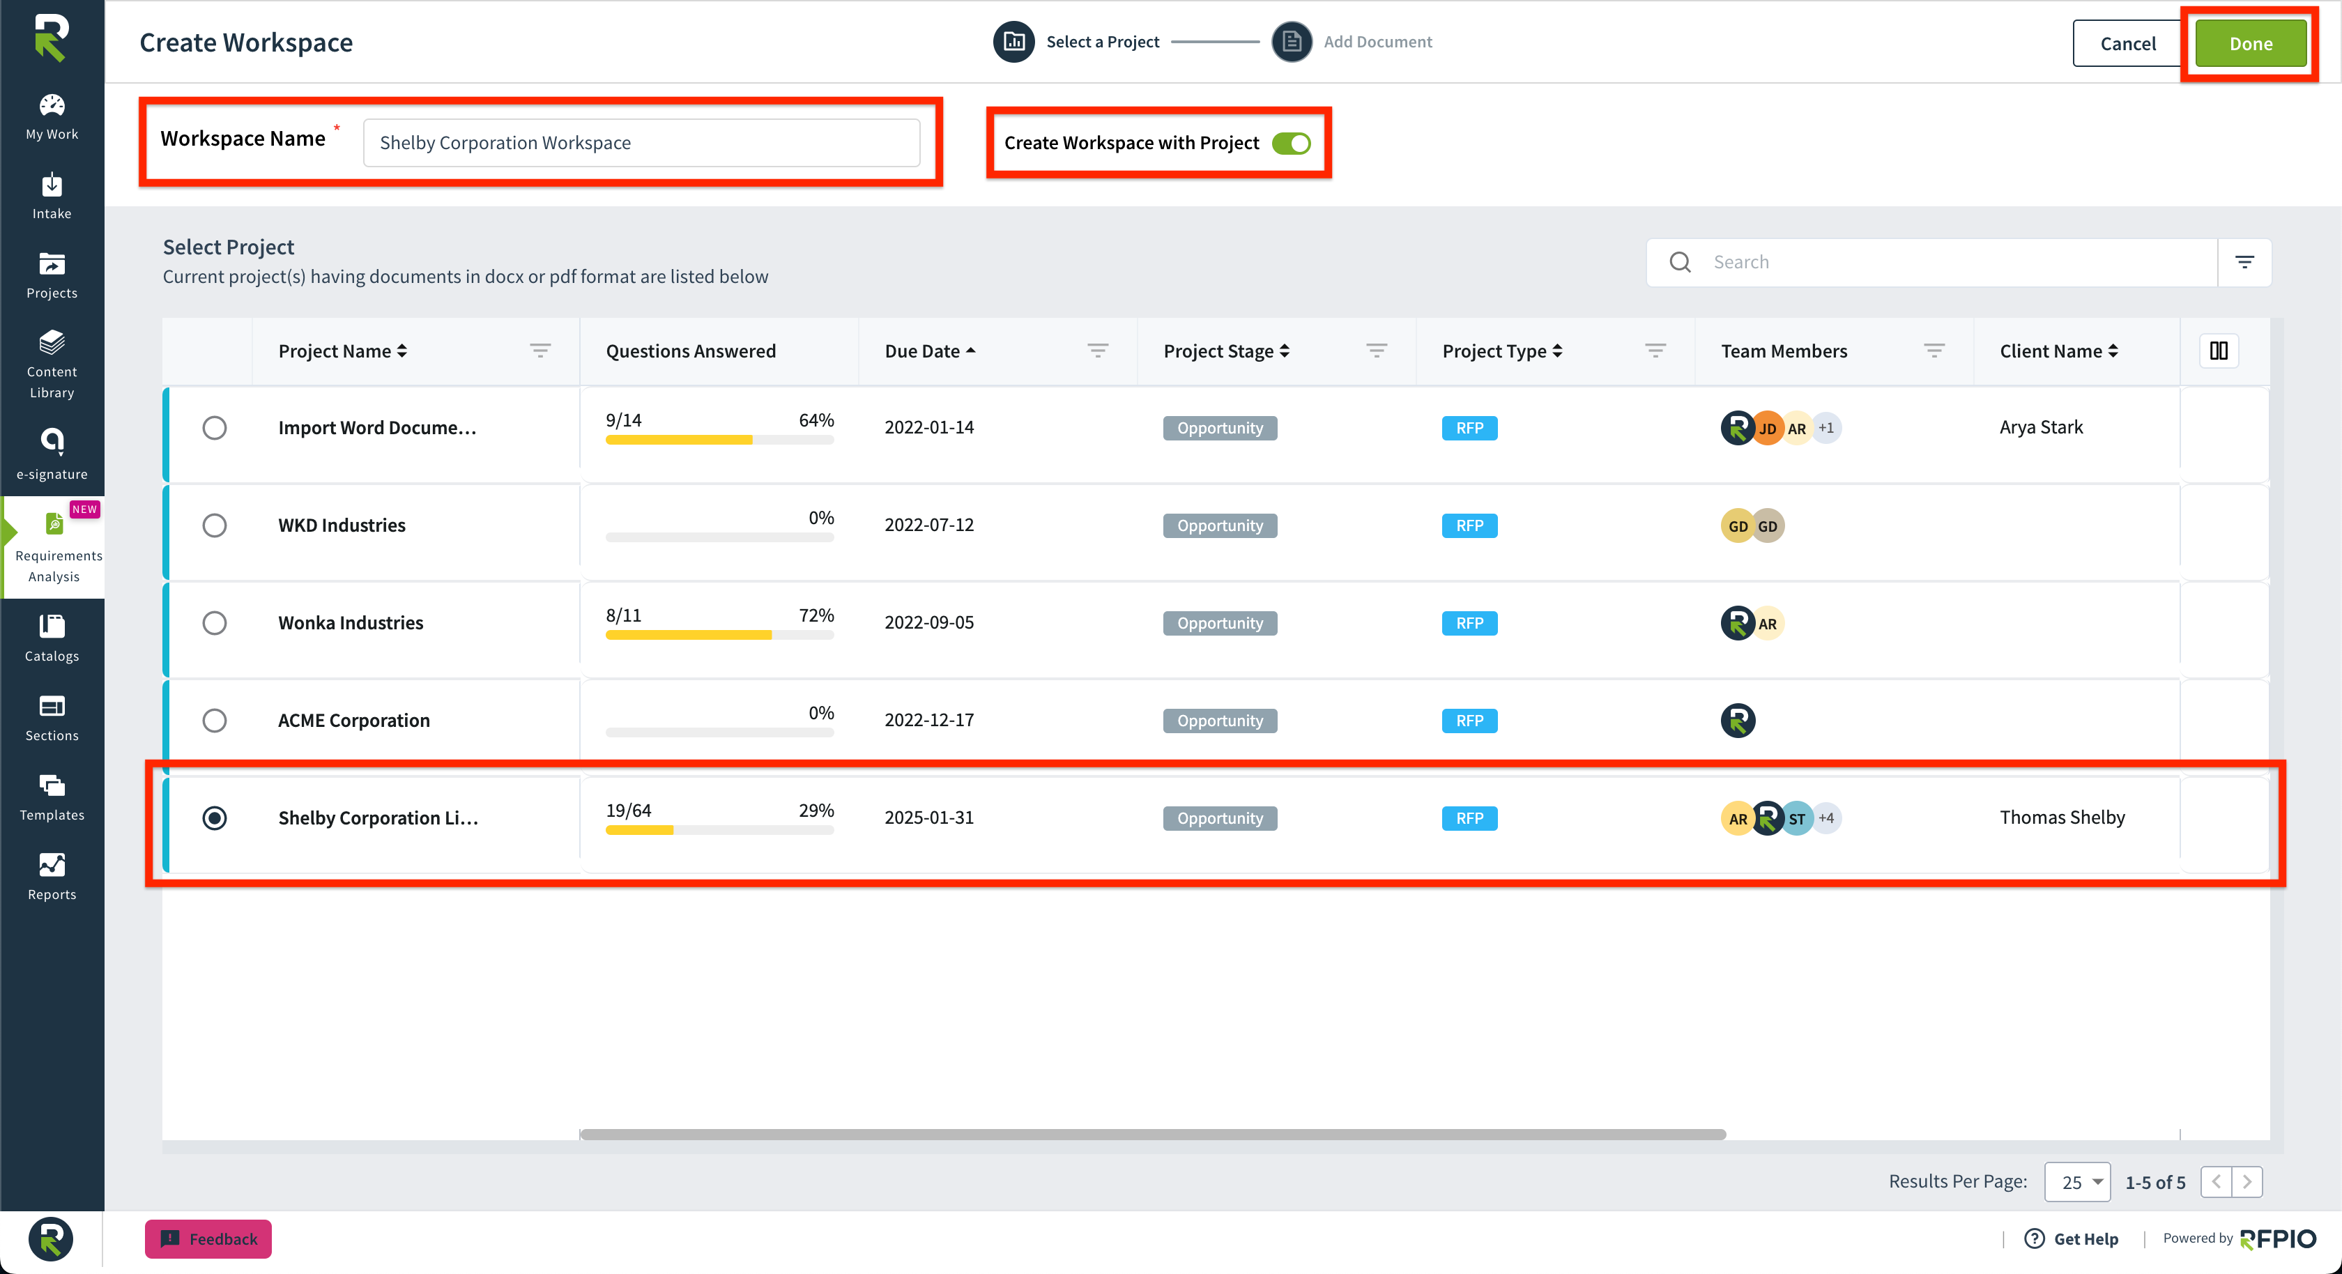Click the Select a Project step label
2342x1274 pixels.
[x=1103, y=42]
